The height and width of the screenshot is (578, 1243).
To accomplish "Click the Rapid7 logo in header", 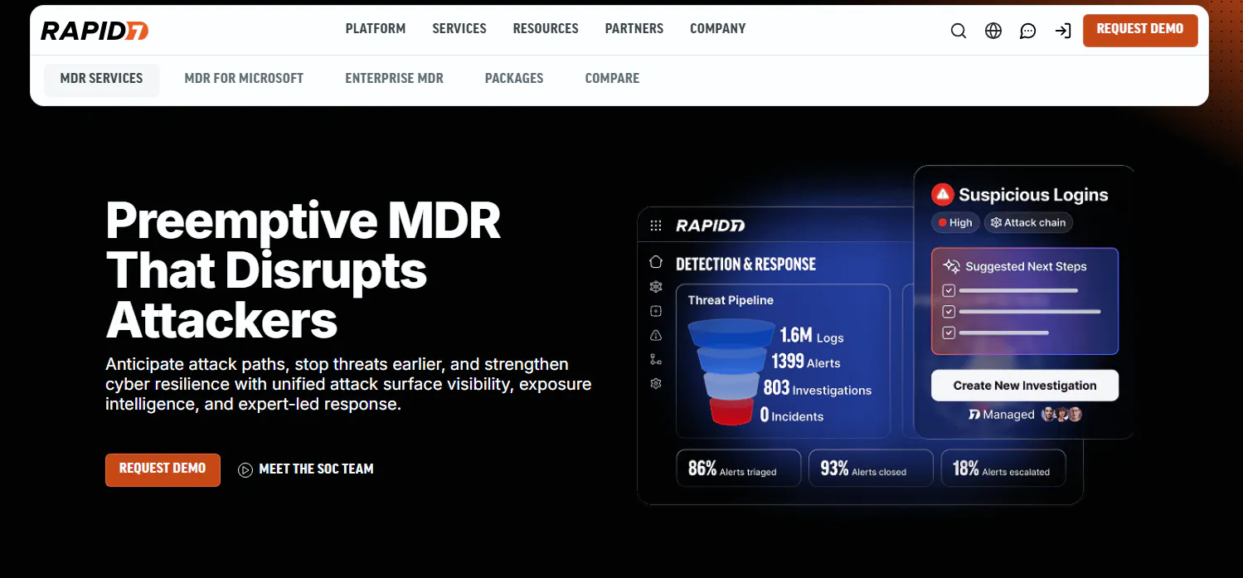I will pyautogui.click(x=95, y=31).
